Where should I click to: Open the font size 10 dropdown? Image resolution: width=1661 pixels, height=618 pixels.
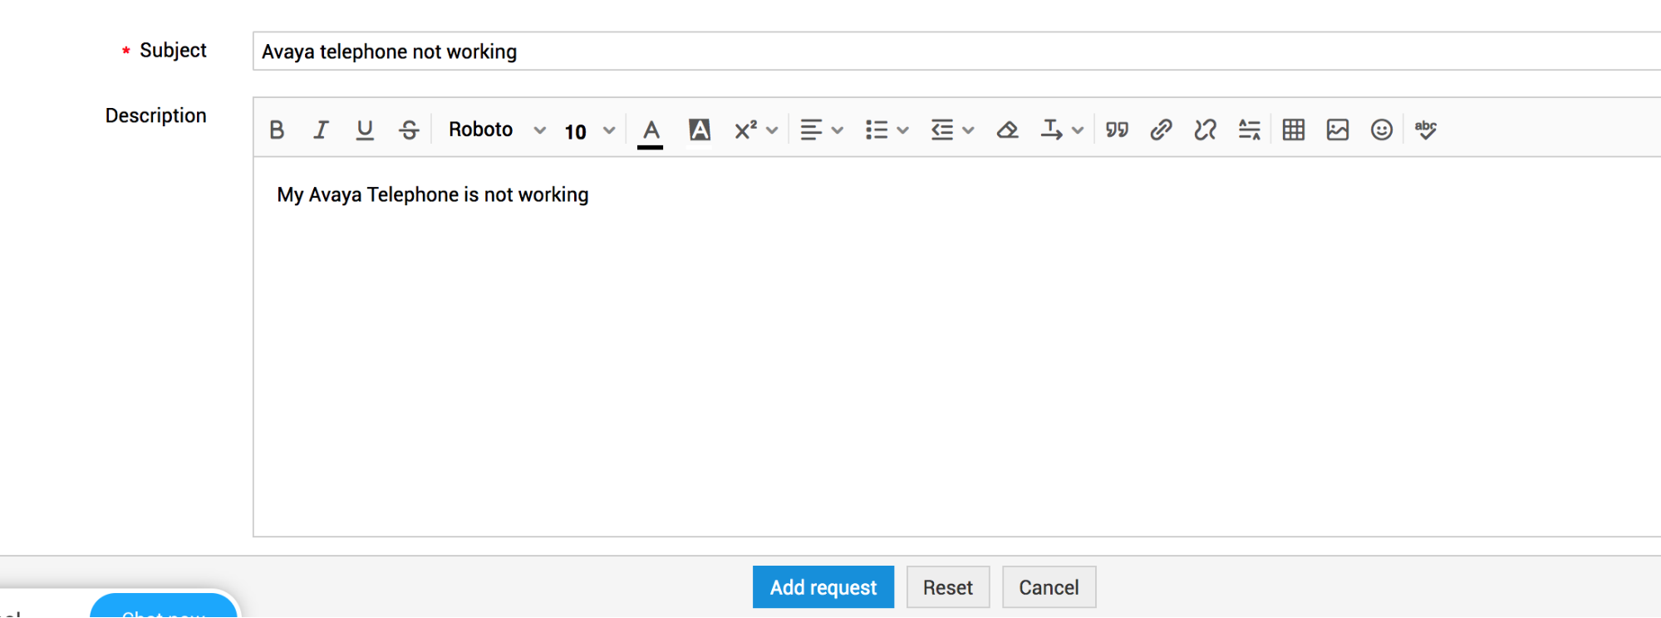589,131
